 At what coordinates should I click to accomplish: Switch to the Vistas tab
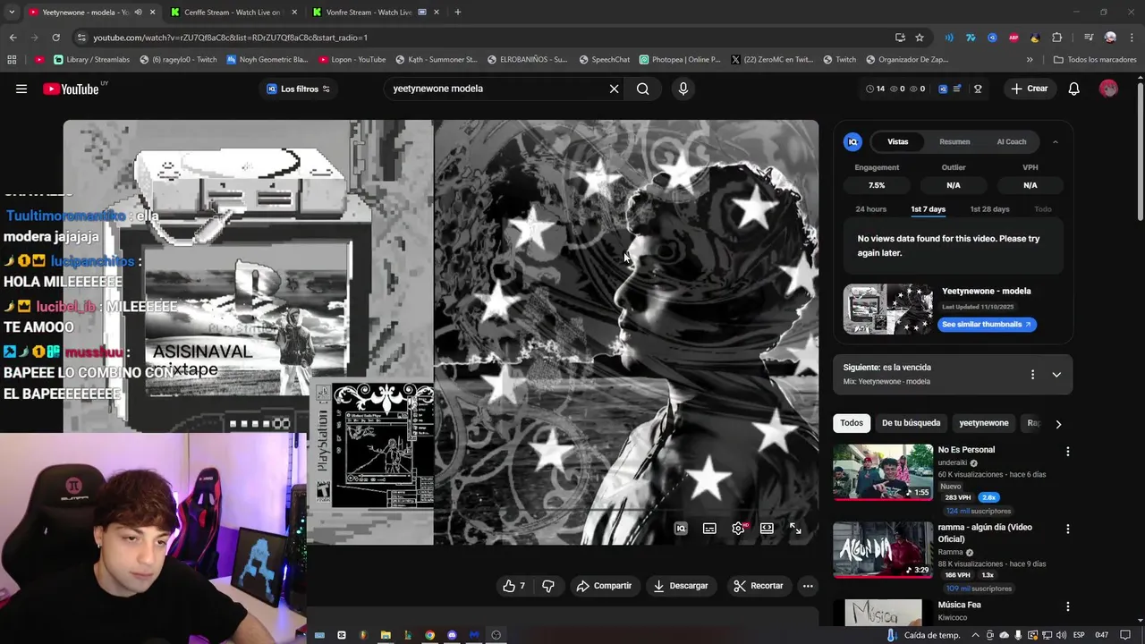point(897,141)
